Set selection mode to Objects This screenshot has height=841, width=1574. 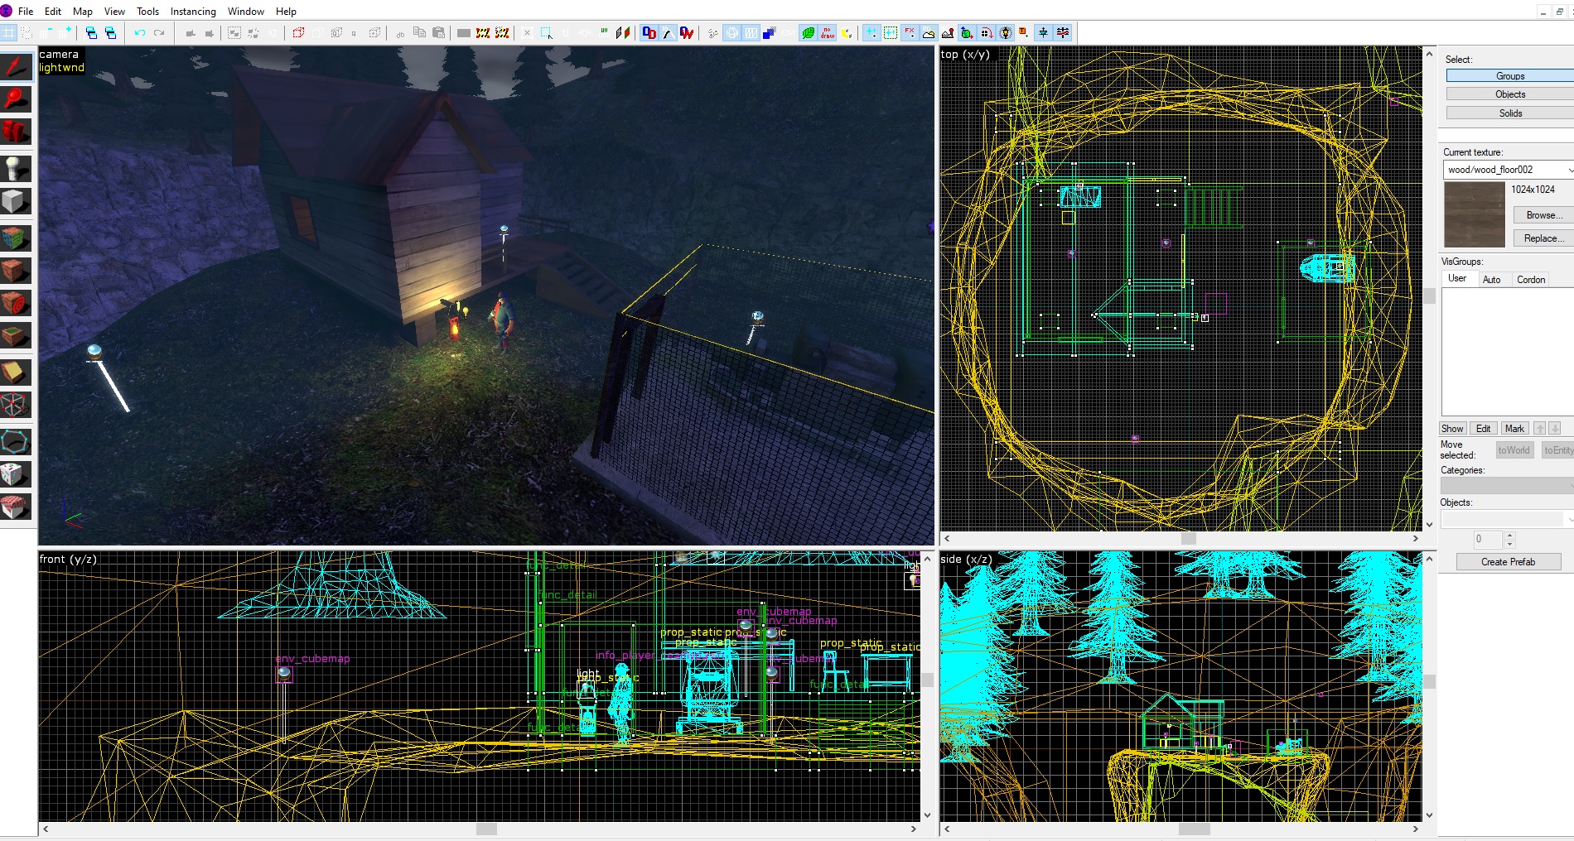click(x=1509, y=94)
